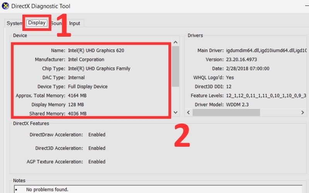Select the 'WDDM 2.3' driver model value
This screenshot has height=193, width=309.
(237, 105)
